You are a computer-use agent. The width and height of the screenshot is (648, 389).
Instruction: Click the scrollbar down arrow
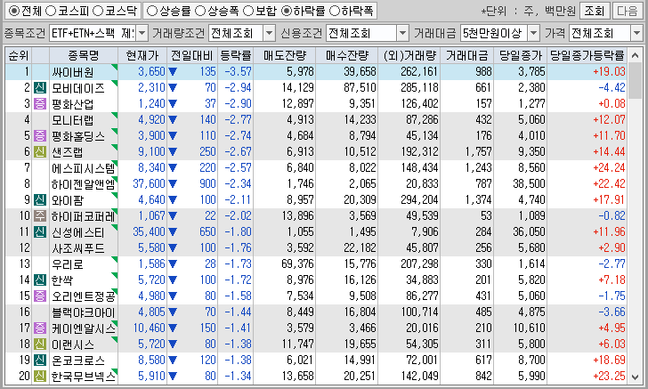(635, 377)
